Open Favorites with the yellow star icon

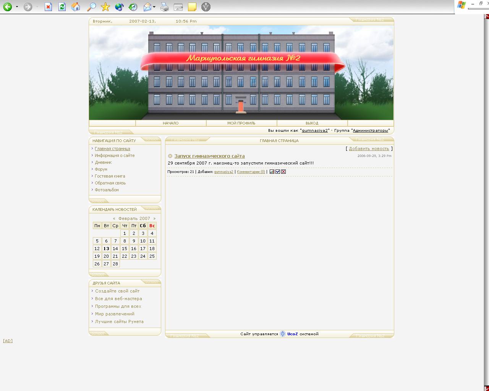(x=105, y=7)
